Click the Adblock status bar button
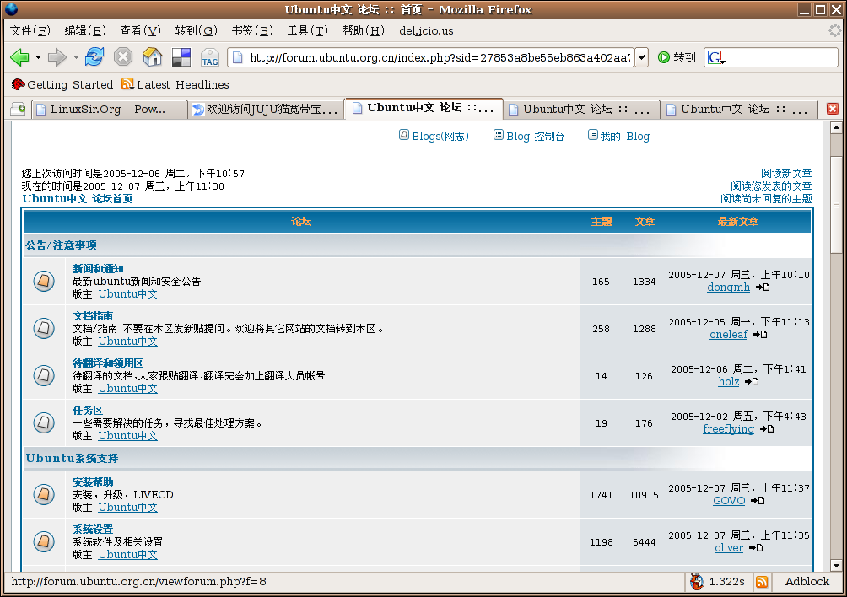 coord(807,581)
